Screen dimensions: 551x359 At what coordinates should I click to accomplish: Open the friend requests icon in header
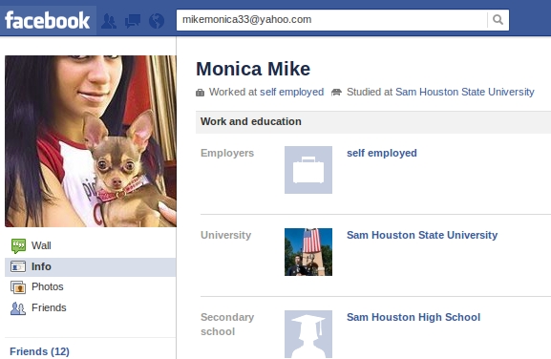coord(109,21)
